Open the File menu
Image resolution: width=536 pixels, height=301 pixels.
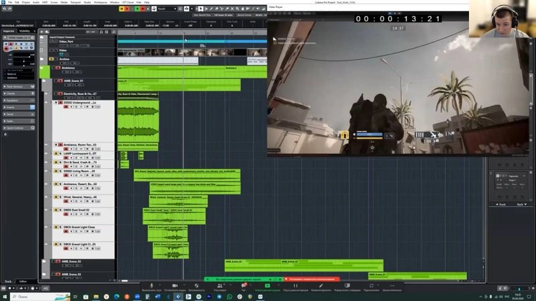point(10,2)
